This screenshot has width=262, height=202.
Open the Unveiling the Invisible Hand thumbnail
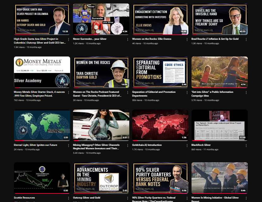click(220, 19)
